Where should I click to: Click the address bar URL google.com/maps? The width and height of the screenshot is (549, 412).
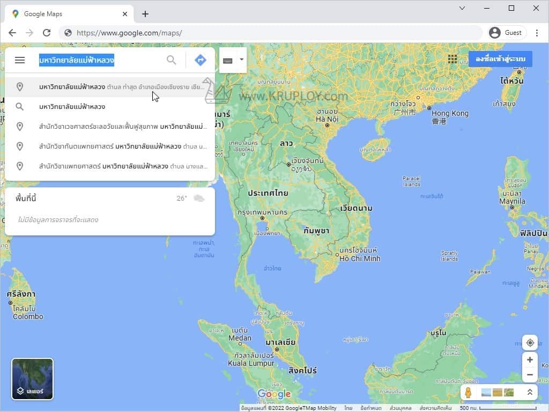click(x=129, y=33)
